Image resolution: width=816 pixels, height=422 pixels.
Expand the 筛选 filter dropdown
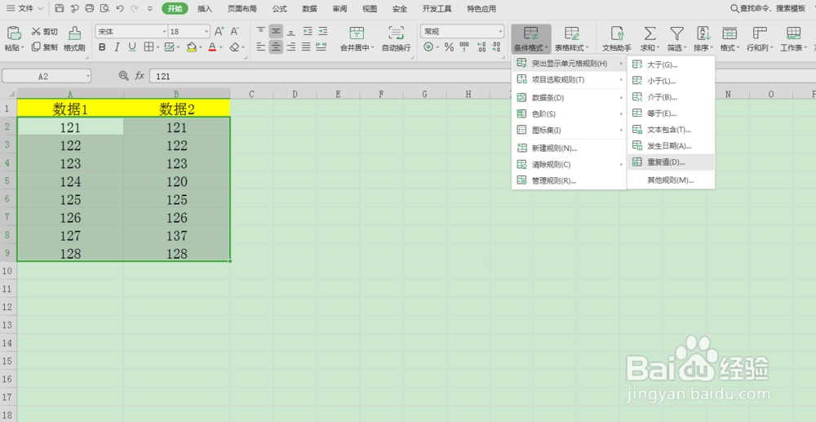(x=685, y=48)
